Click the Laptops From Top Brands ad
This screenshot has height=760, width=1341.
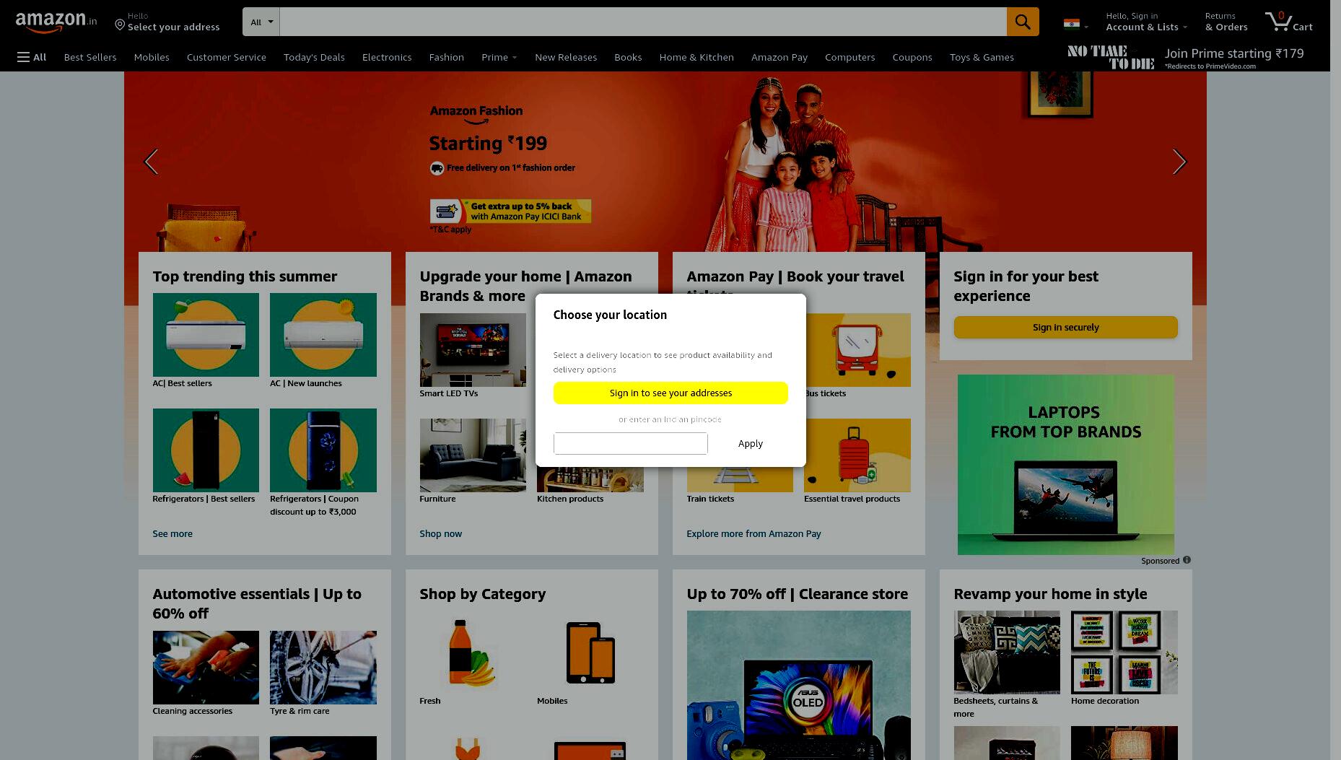1066,465
